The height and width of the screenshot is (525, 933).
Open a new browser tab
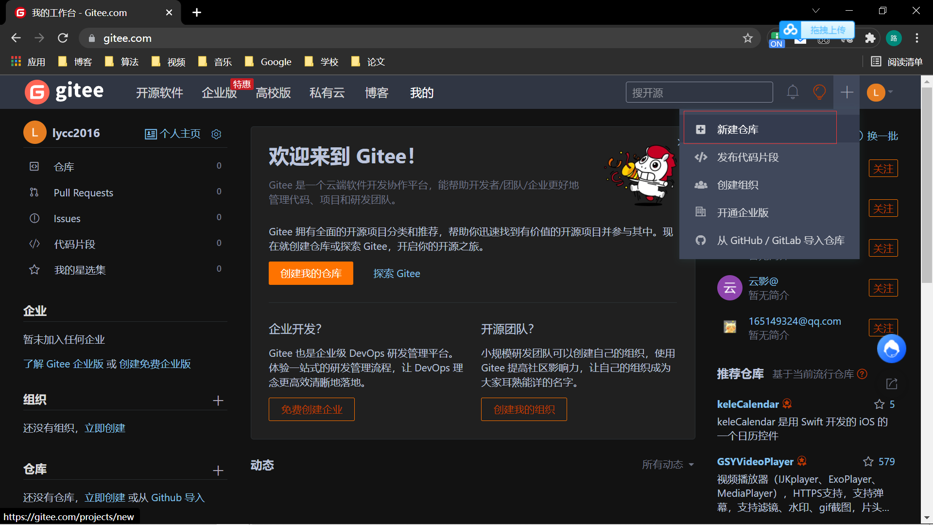point(197,13)
